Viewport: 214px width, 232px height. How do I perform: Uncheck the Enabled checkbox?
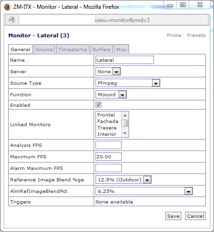pos(98,105)
